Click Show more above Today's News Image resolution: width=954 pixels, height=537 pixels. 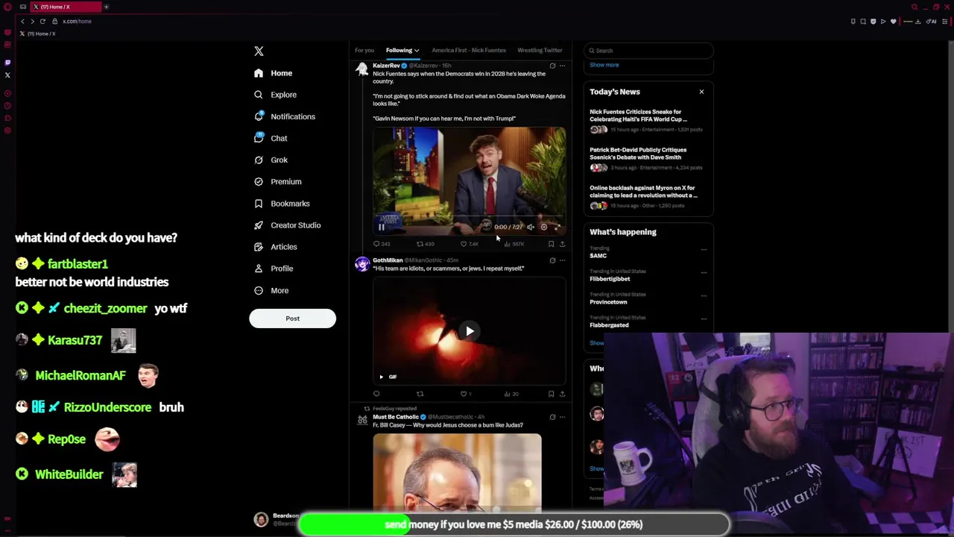(x=604, y=65)
